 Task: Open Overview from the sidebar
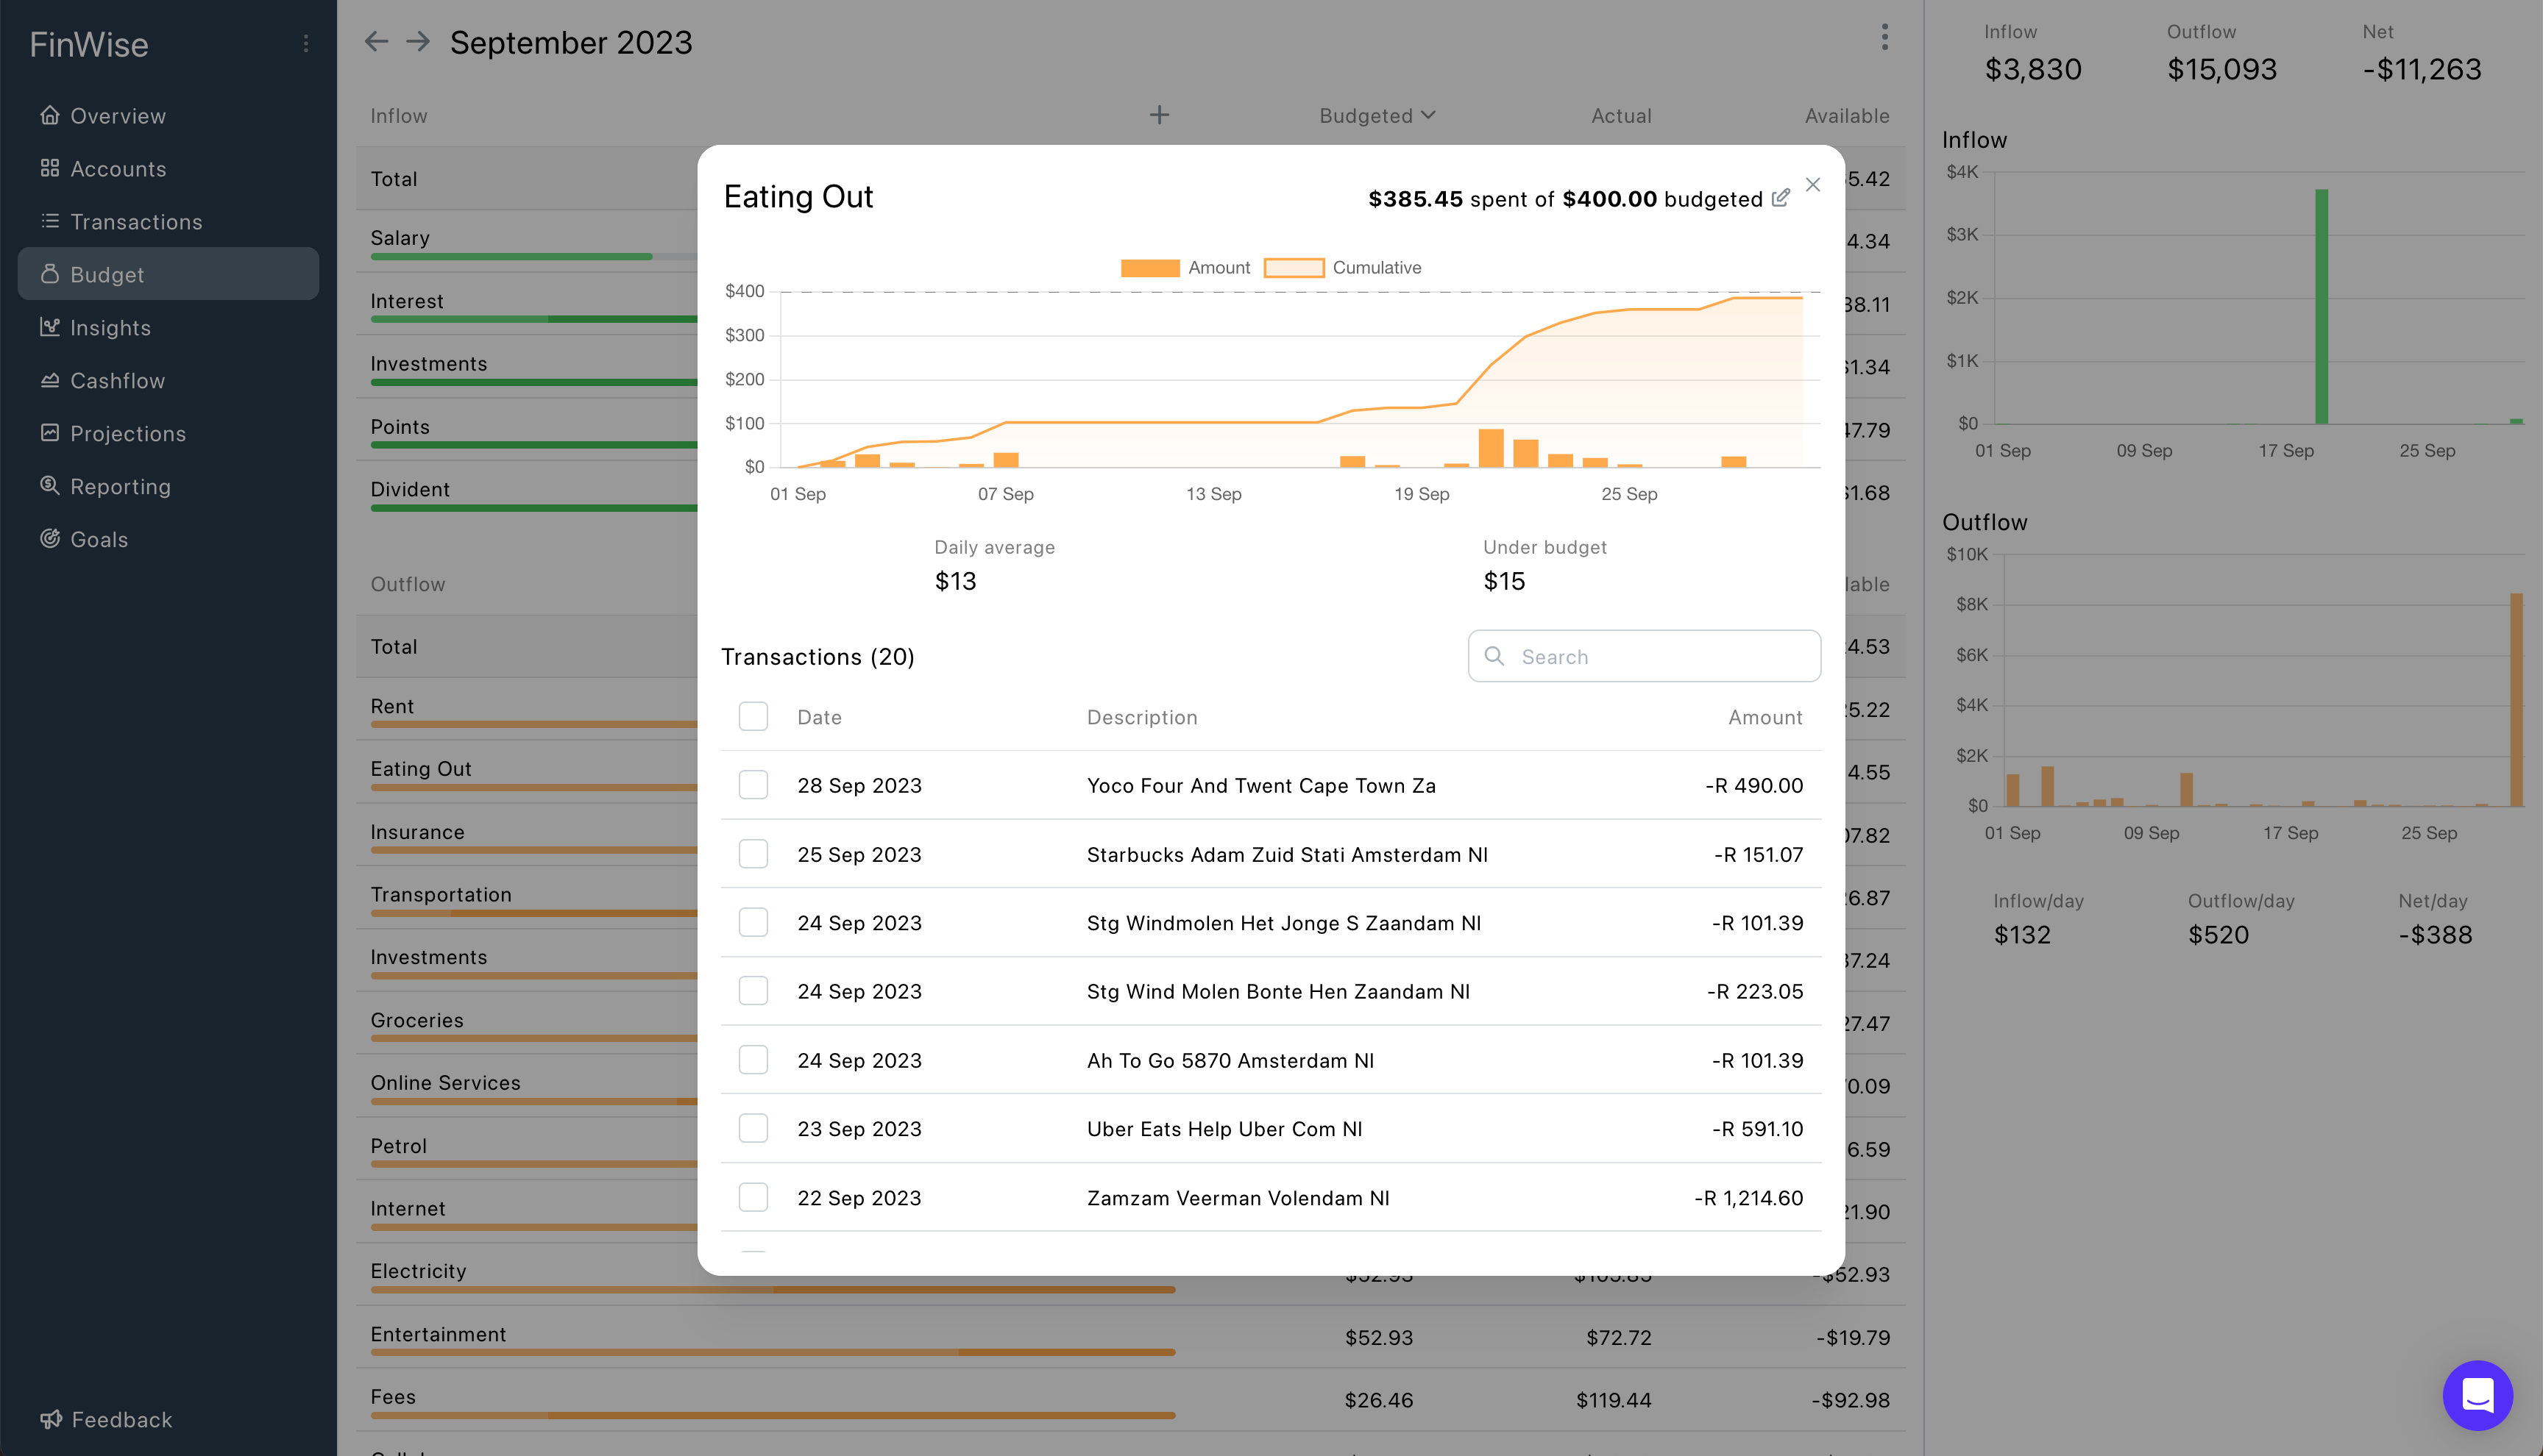(168, 116)
